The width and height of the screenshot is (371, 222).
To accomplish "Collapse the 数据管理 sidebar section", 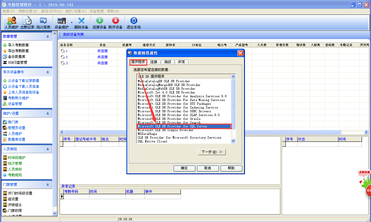I will 48,36.
